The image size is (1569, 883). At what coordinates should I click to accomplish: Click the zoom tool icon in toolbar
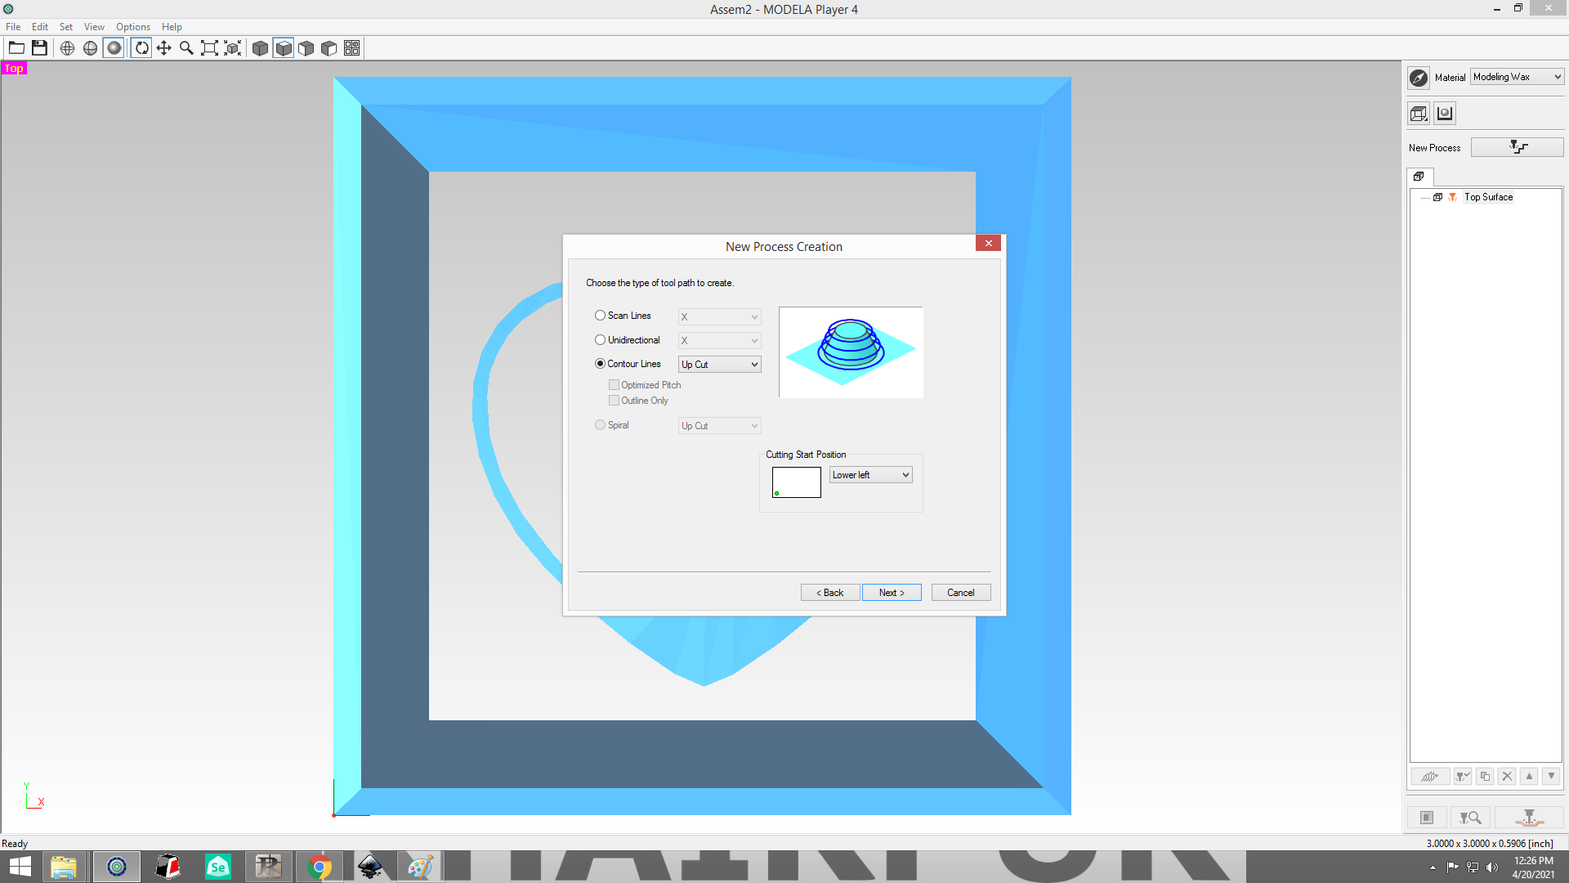click(186, 47)
